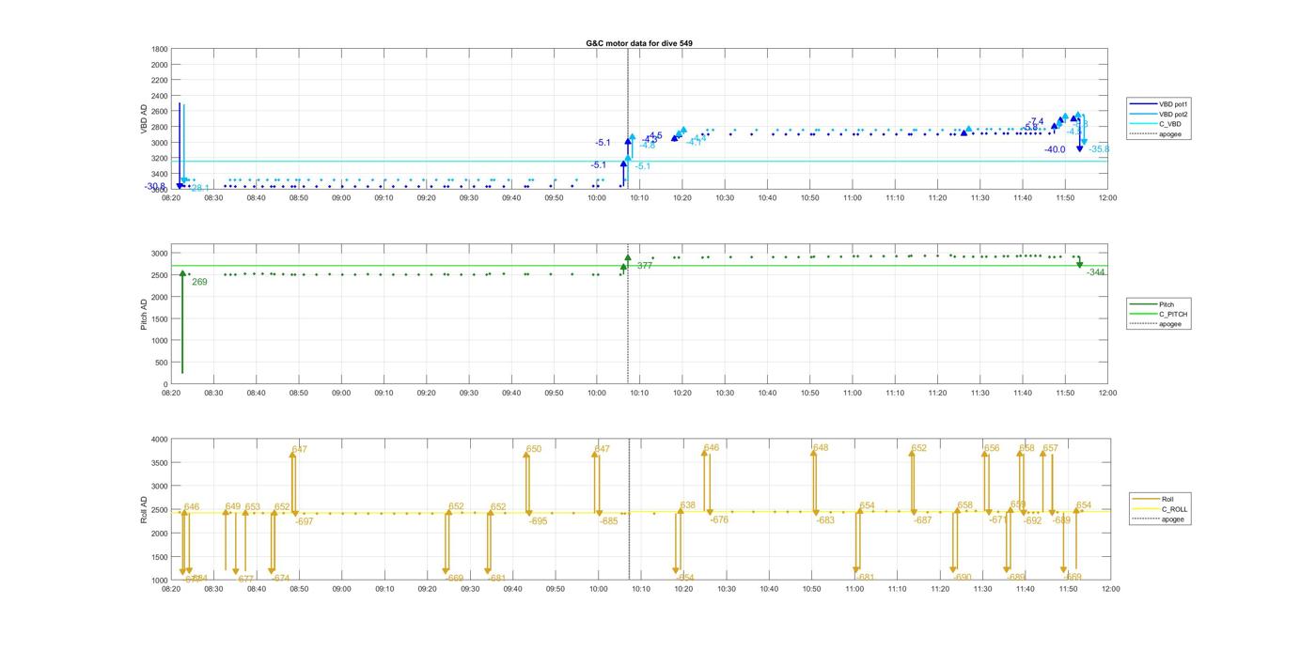1316x651 pixels.
Task: Click the roll data label "-683"
Action: [x=824, y=520]
